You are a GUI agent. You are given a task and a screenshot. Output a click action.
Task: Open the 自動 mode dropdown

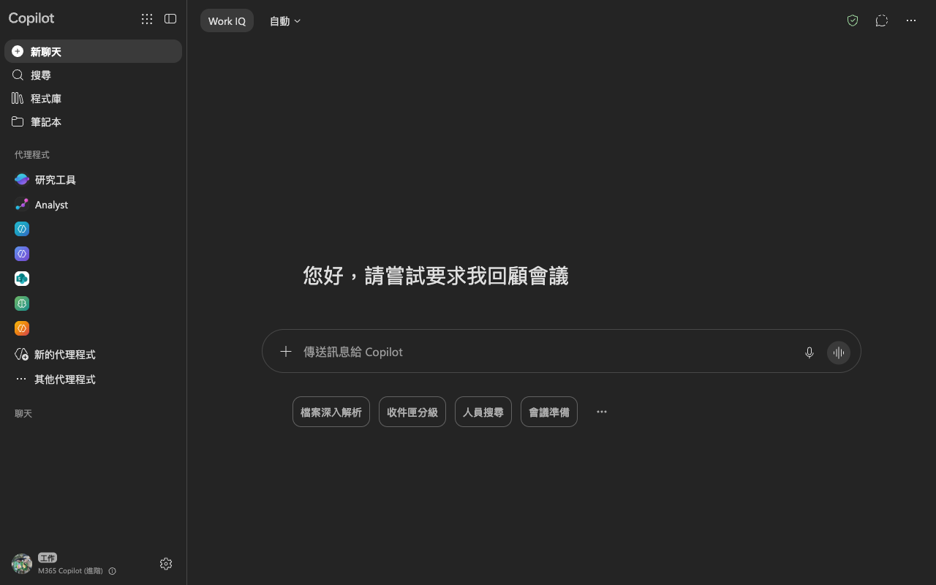click(x=285, y=20)
